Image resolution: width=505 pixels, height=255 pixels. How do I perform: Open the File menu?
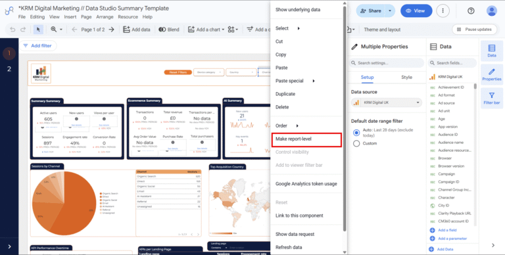(x=22, y=16)
